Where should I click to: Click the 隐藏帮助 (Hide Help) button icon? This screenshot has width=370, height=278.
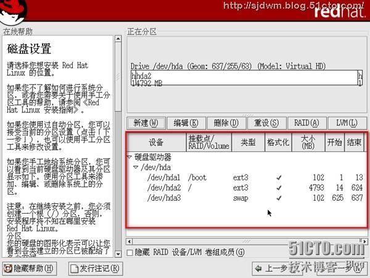click(9, 269)
